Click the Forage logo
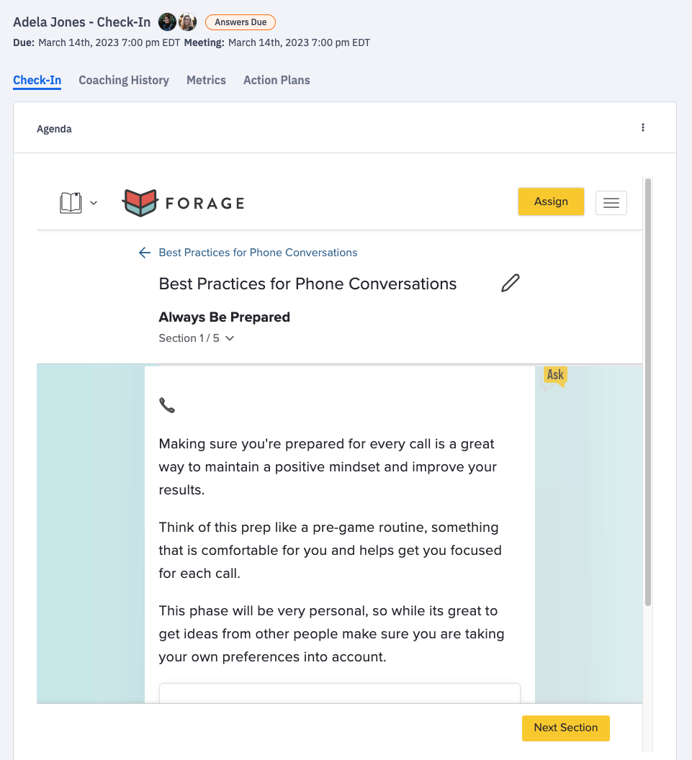Image resolution: width=692 pixels, height=760 pixels. [184, 203]
